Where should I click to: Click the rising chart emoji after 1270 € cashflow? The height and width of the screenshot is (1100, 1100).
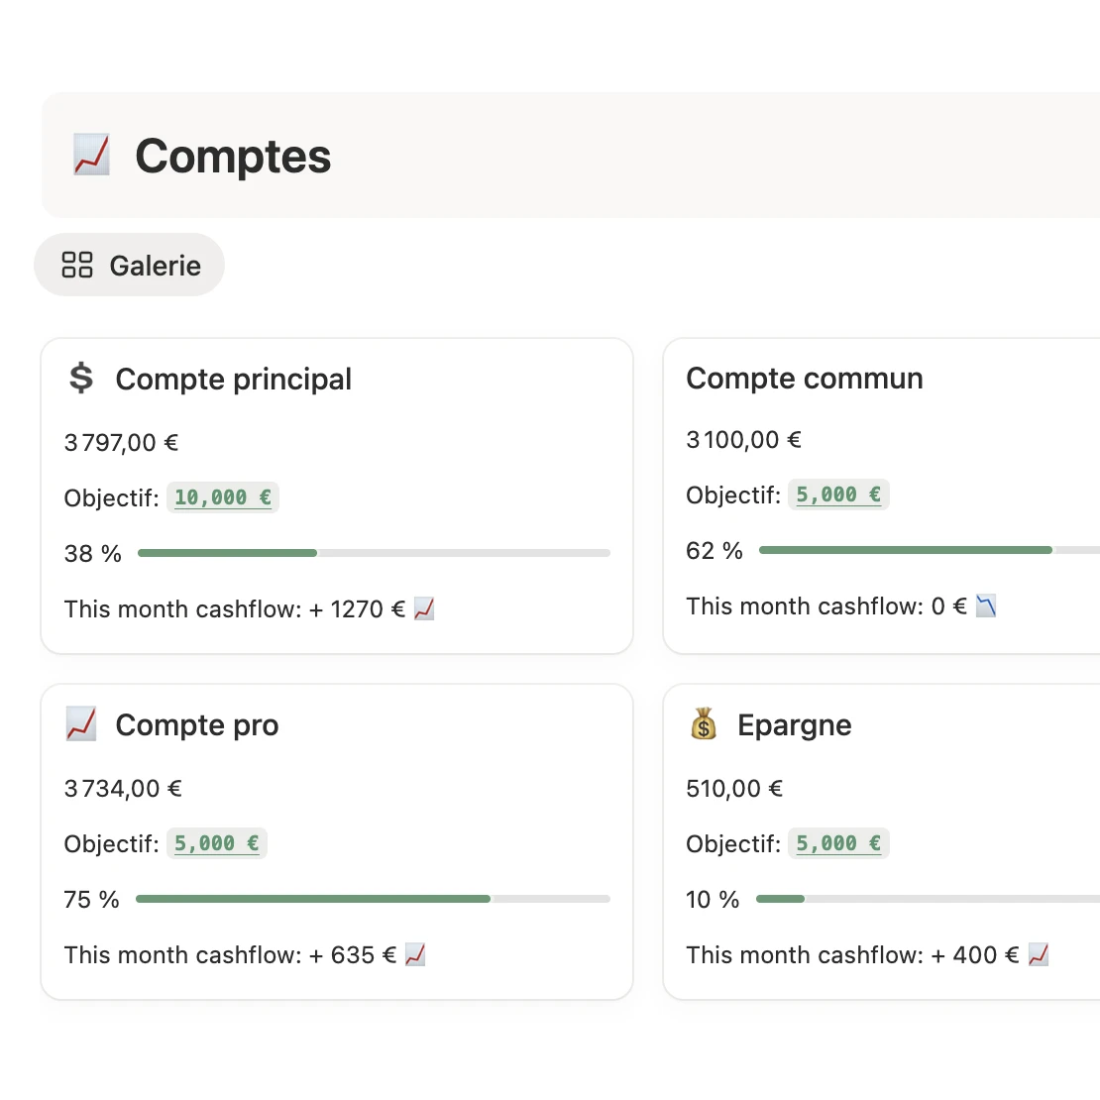[425, 608]
